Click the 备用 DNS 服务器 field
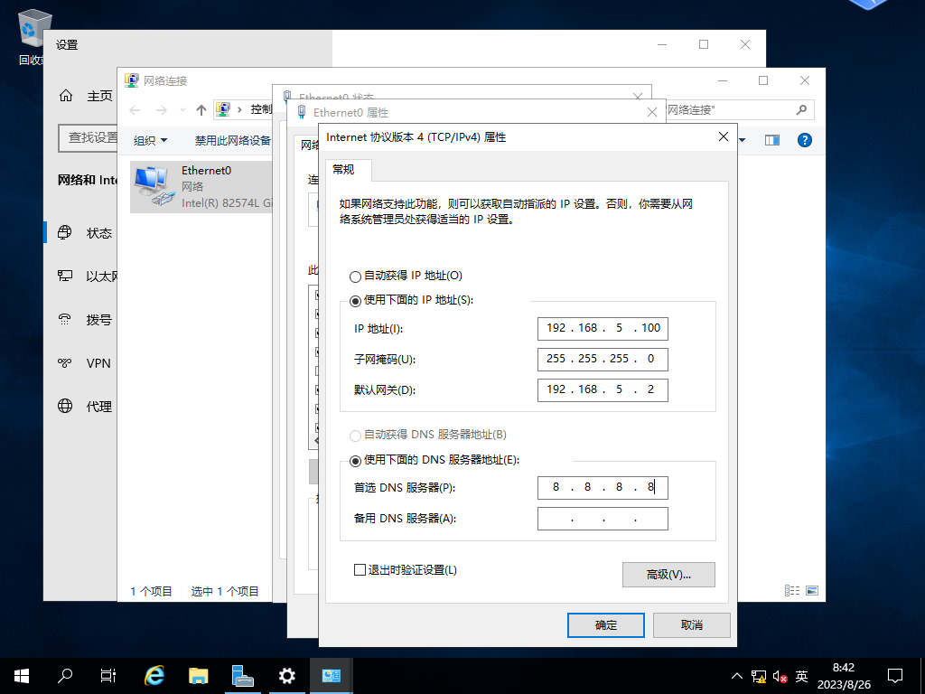 click(603, 519)
